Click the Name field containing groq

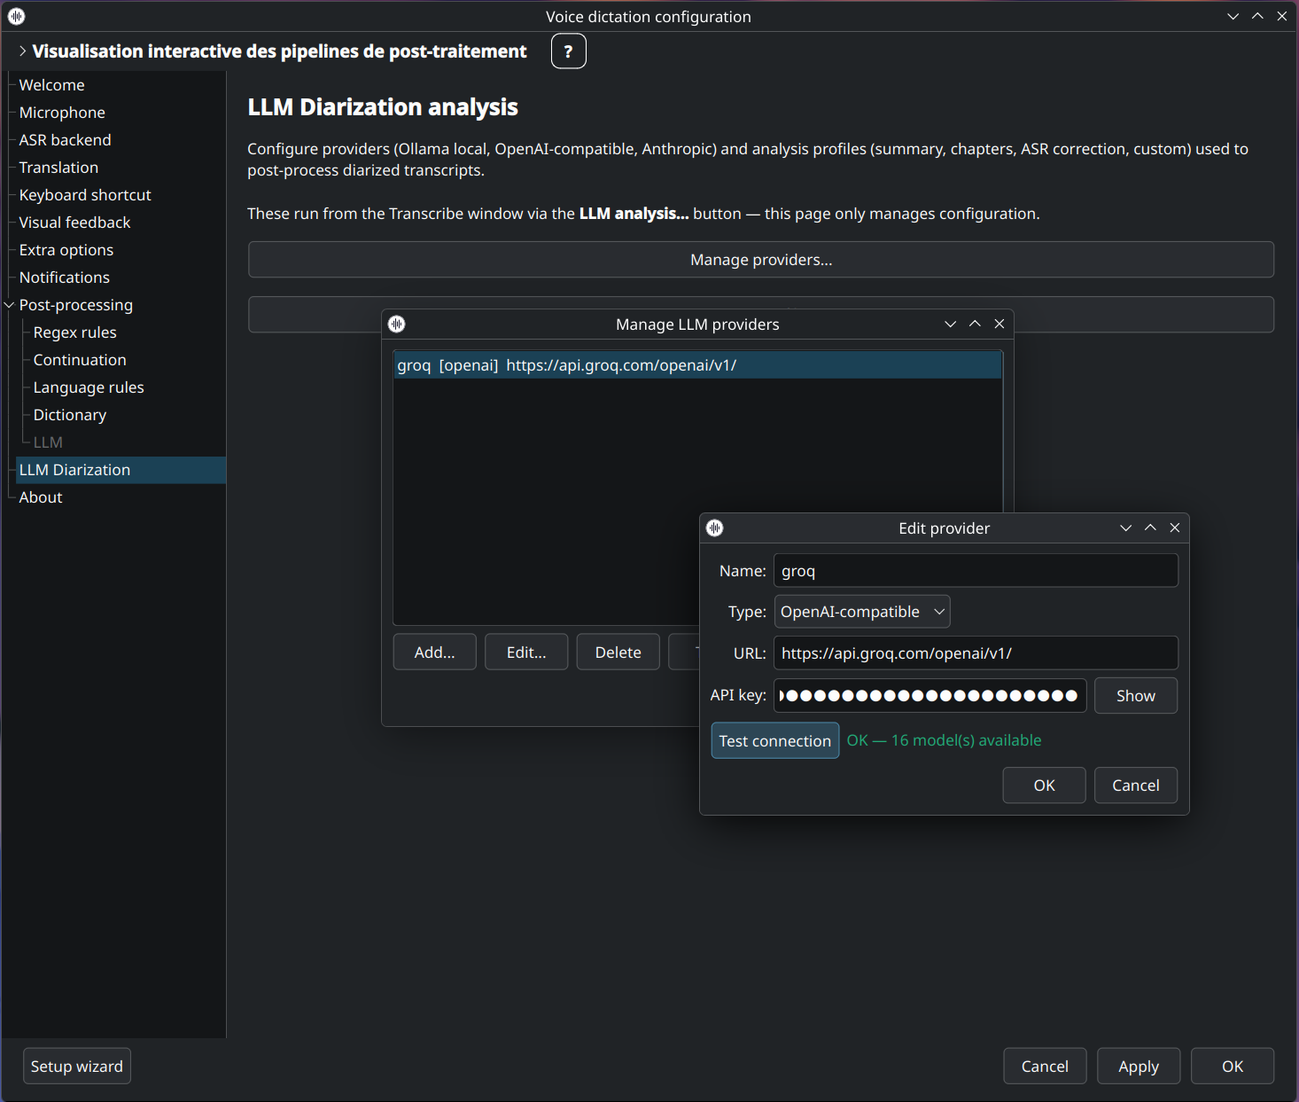coord(976,571)
